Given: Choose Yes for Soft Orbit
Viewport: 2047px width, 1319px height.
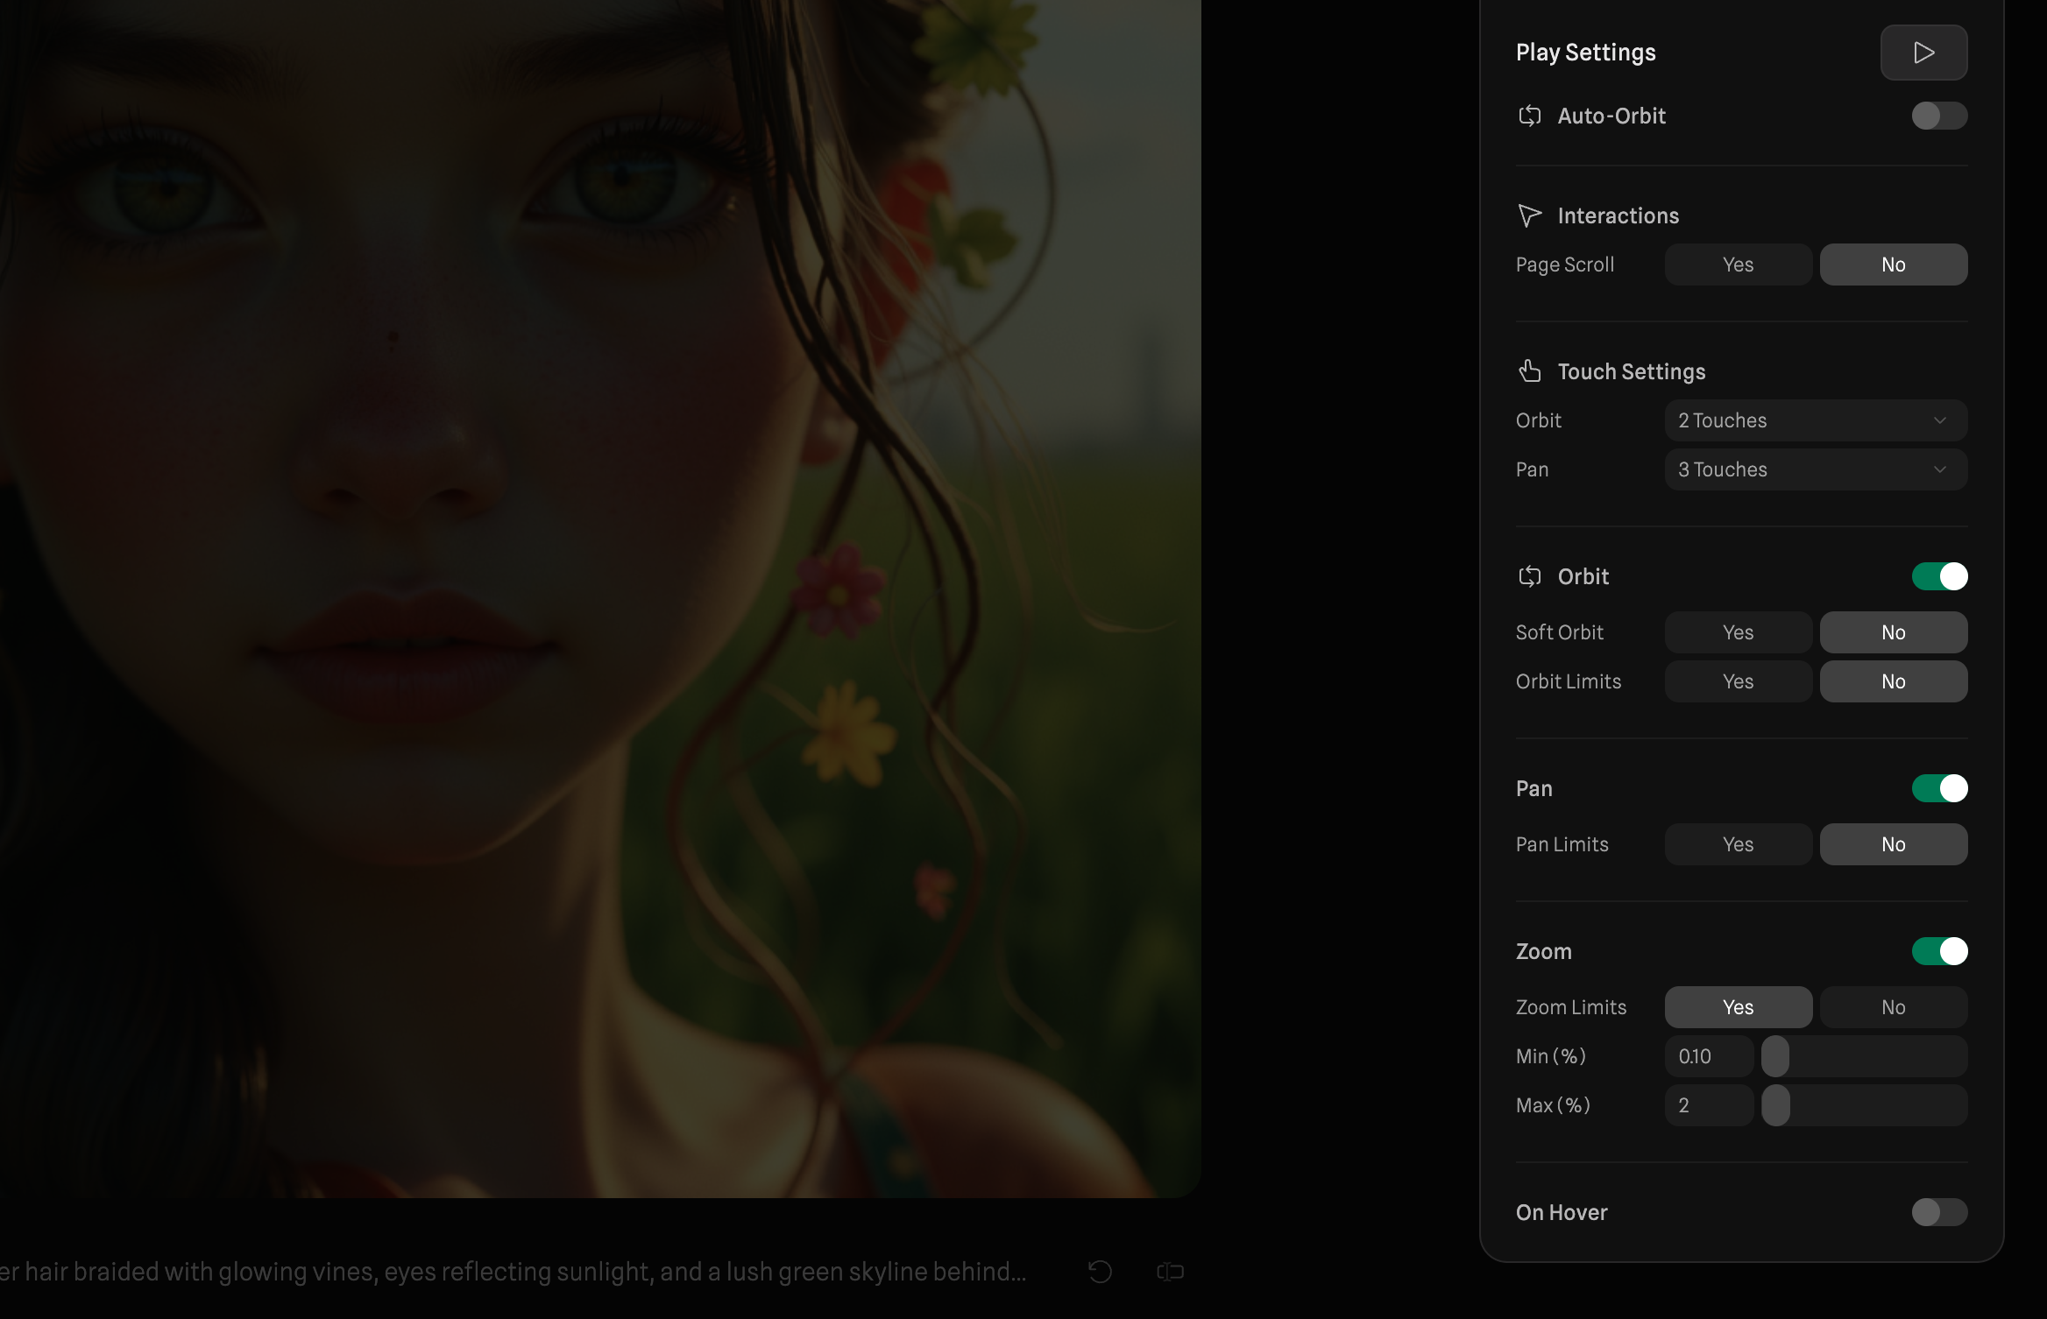Looking at the screenshot, I should 1738,632.
